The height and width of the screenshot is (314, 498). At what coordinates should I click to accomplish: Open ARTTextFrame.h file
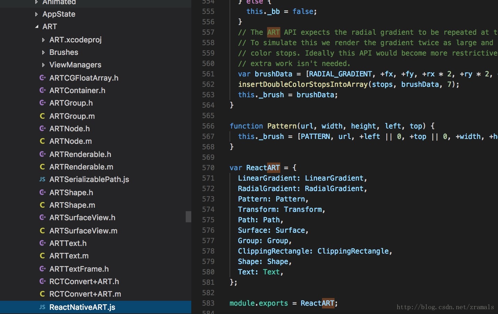(79, 269)
